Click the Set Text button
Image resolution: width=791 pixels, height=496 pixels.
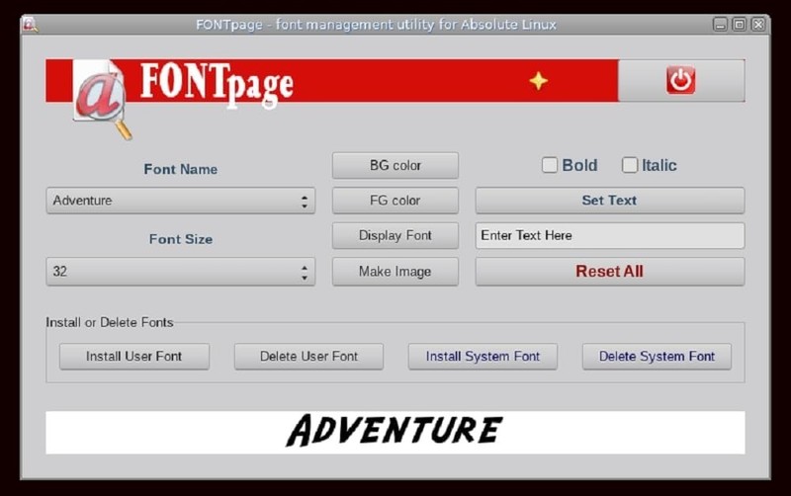[609, 201]
